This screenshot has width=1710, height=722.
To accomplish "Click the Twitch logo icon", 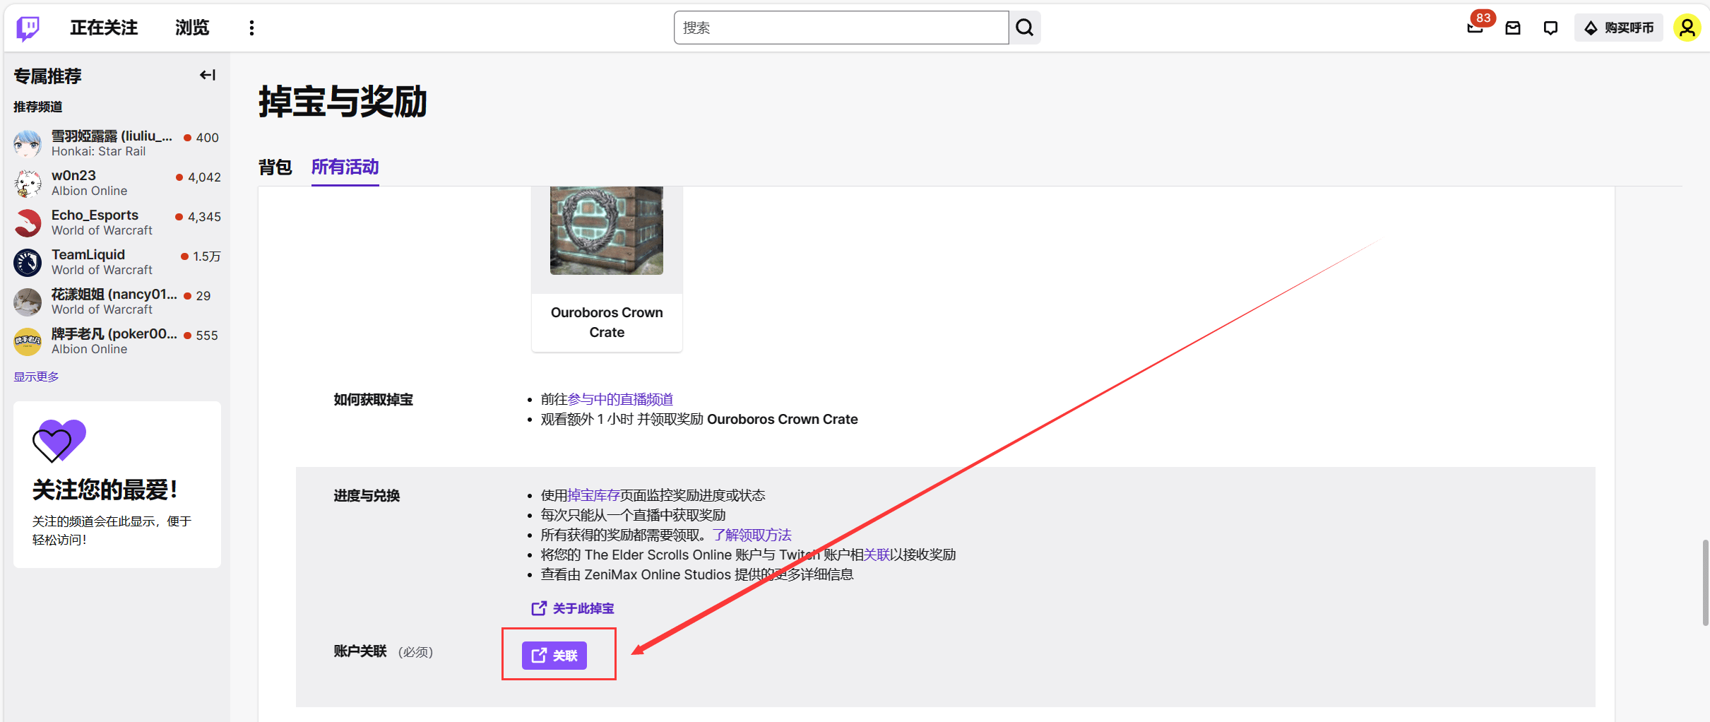I will pyautogui.click(x=27, y=27).
